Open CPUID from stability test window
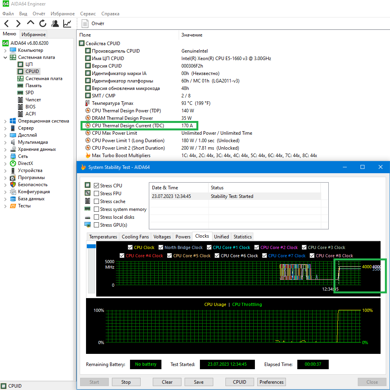Viewport: 390px width, 390px height. coord(239,382)
